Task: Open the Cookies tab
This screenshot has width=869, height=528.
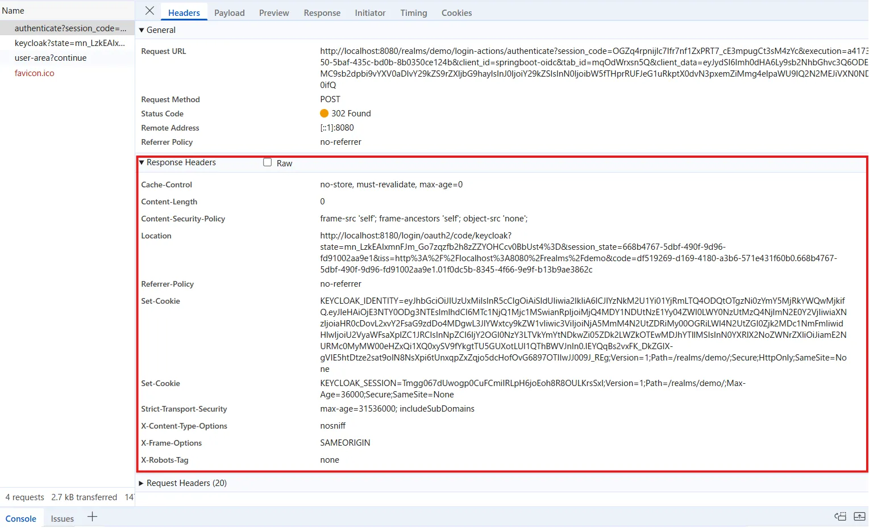Action: coord(456,13)
